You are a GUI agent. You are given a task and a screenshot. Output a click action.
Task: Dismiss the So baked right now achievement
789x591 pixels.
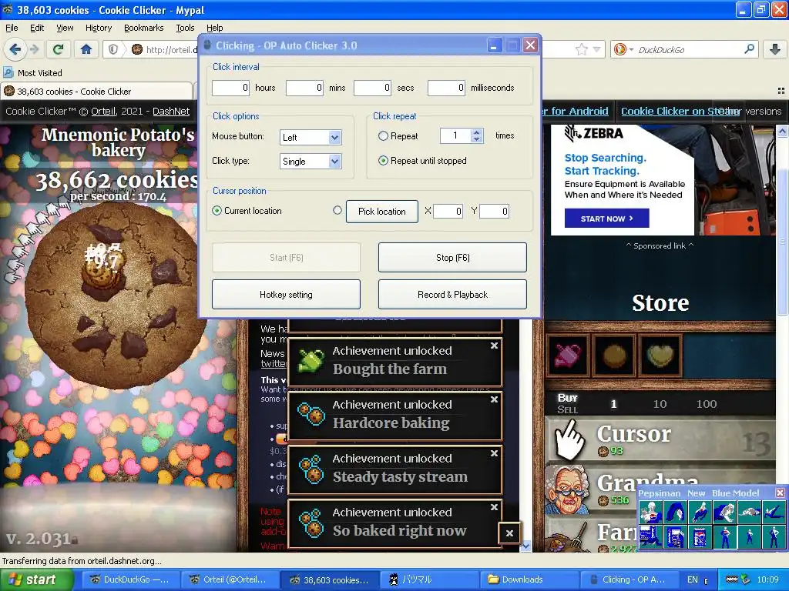tap(494, 506)
